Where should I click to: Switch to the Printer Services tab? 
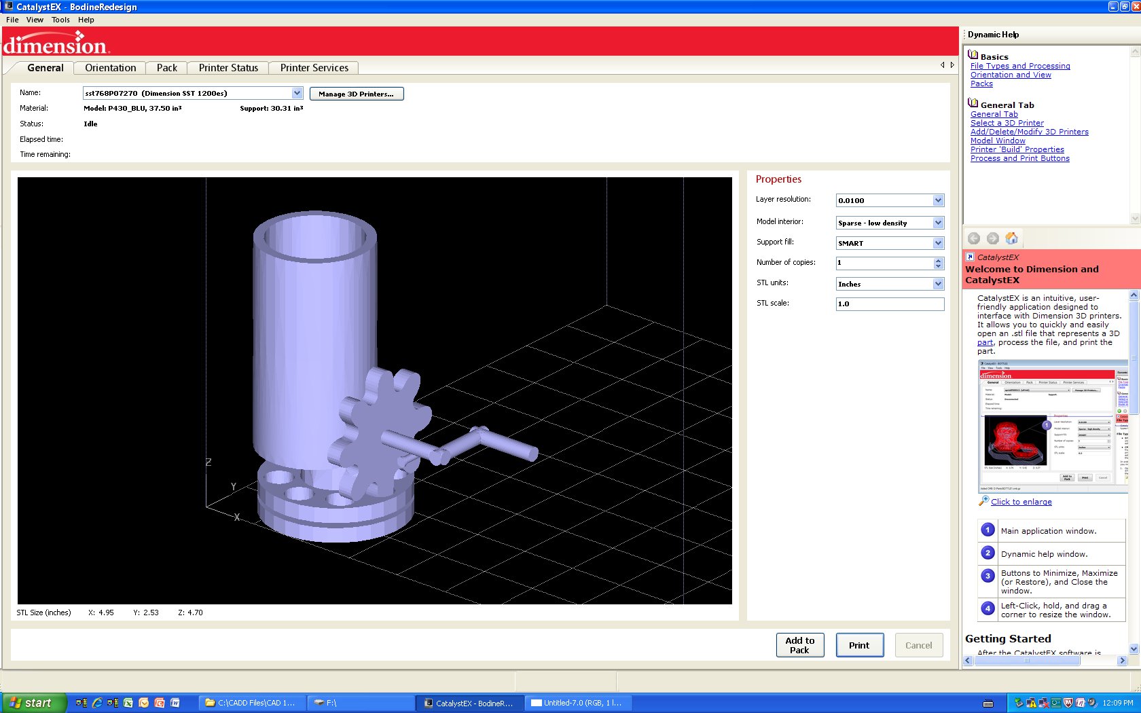(x=314, y=68)
